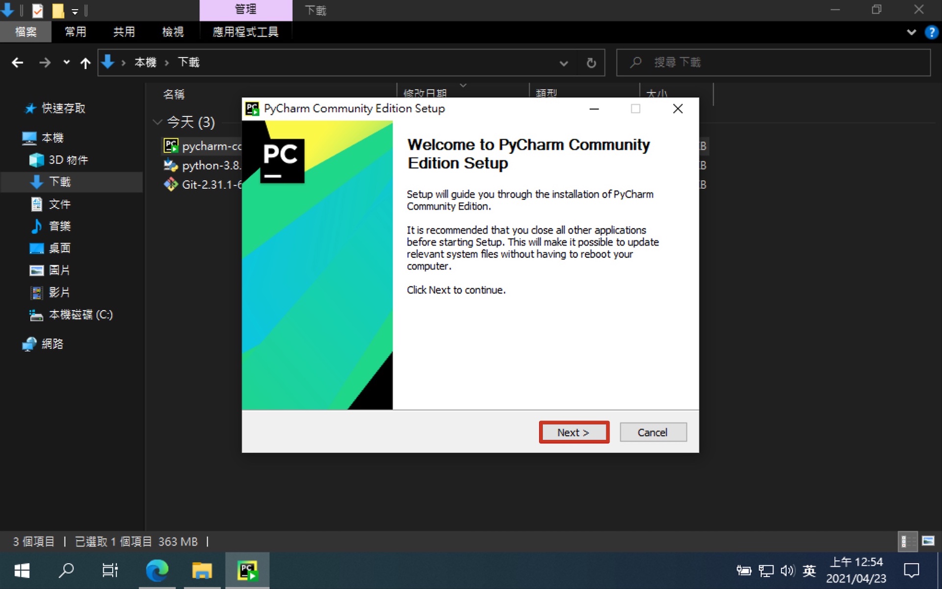Sort files by 名稱 column
Viewport: 942px width, 589px height.
[174, 94]
